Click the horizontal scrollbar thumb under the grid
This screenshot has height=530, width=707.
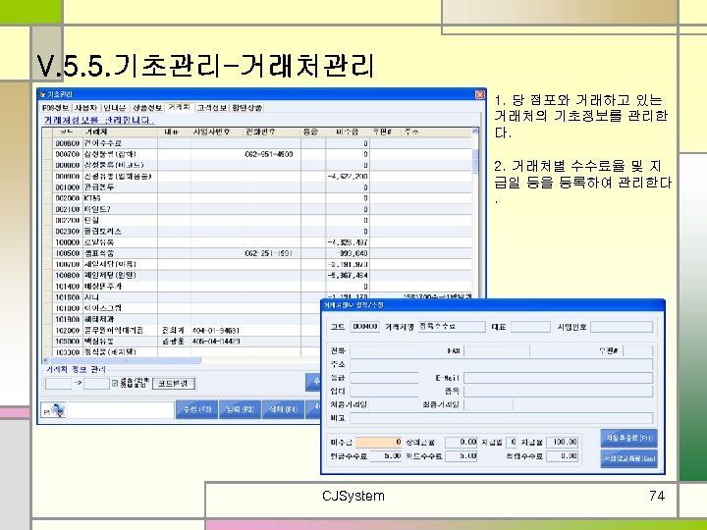click(x=125, y=360)
